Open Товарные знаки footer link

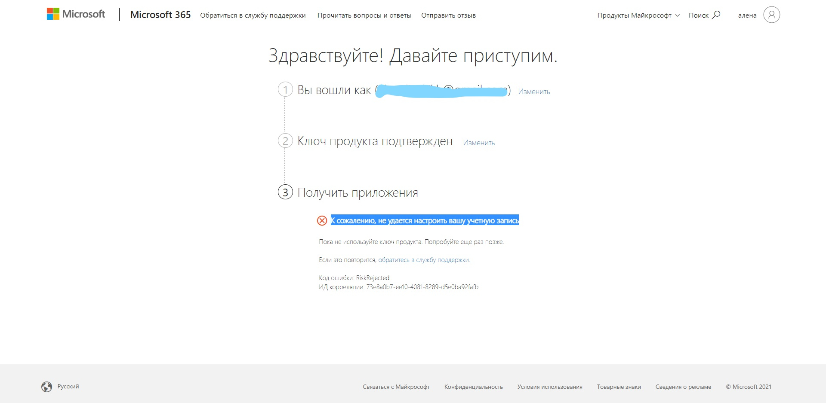coord(619,387)
